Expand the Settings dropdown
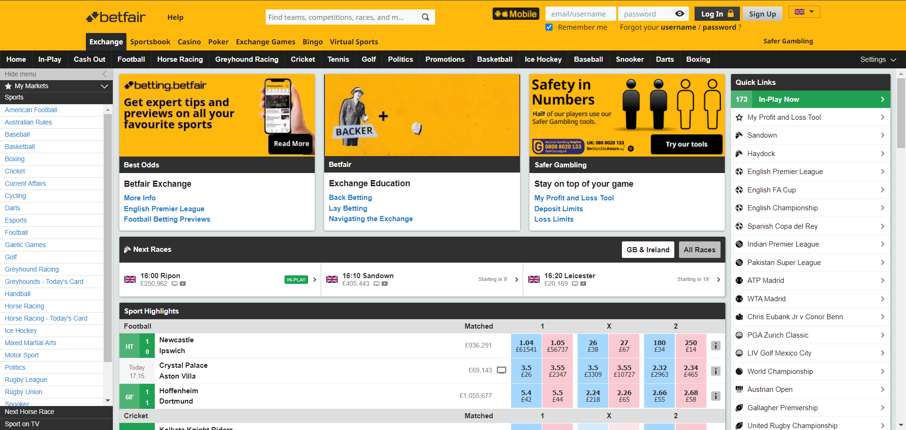 click(x=878, y=59)
